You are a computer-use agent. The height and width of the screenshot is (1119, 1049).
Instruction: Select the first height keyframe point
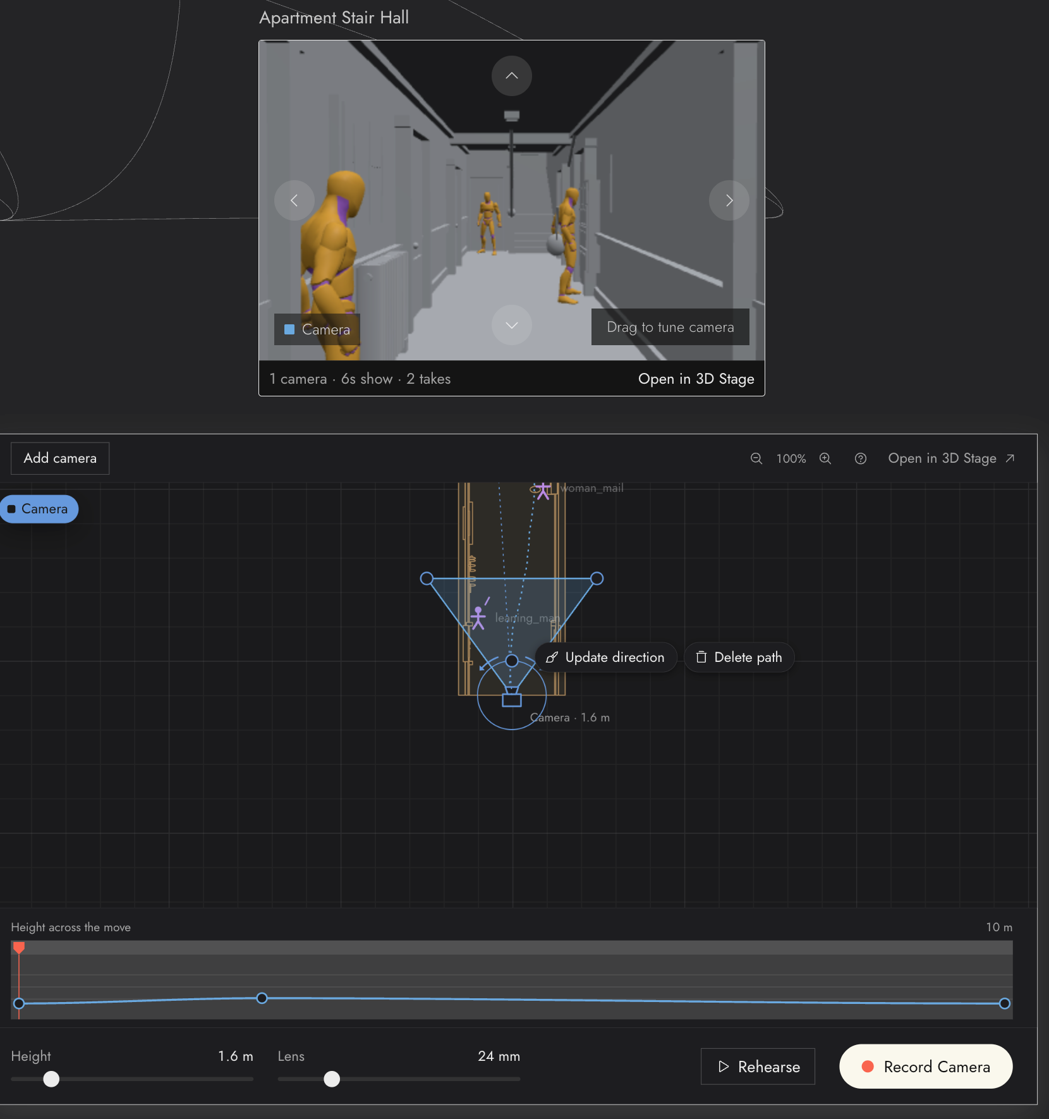[19, 1003]
